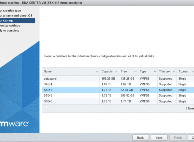Screen dimensions: 194x142
Task: Open the Select a name and guest OS step
Action: [x=16, y=16]
